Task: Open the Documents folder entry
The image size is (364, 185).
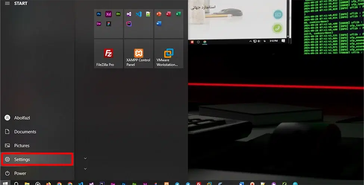Action: pyautogui.click(x=25, y=132)
